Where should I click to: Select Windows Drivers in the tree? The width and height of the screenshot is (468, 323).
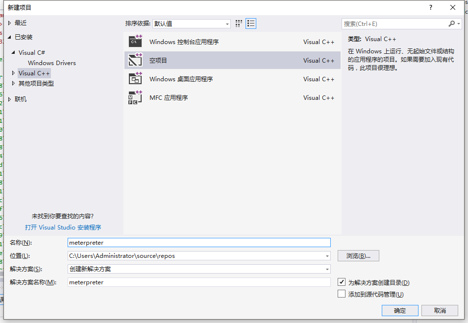pos(52,63)
